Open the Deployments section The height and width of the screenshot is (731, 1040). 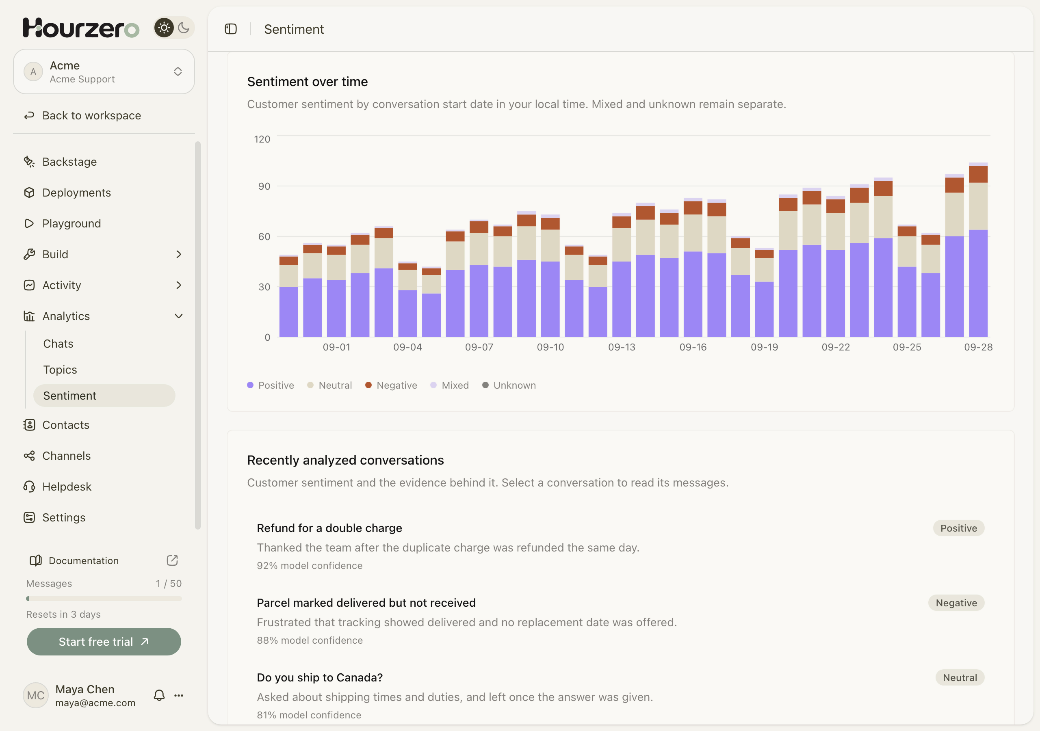pyautogui.click(x=104, y=192)
